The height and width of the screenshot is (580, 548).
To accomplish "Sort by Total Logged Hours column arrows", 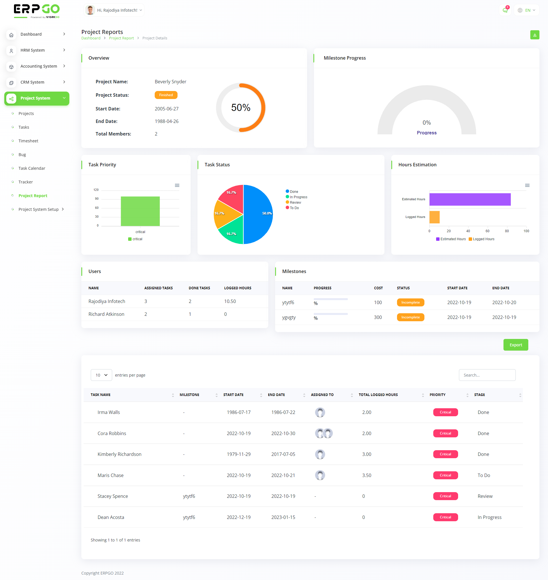I will 423,395.
